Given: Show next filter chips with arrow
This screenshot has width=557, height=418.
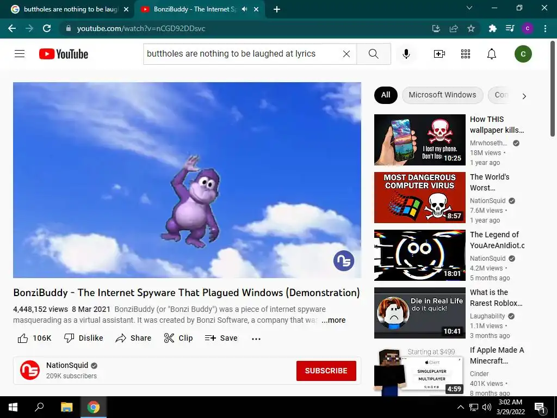Looking at the screenshot, I should [x=524, y=96].
